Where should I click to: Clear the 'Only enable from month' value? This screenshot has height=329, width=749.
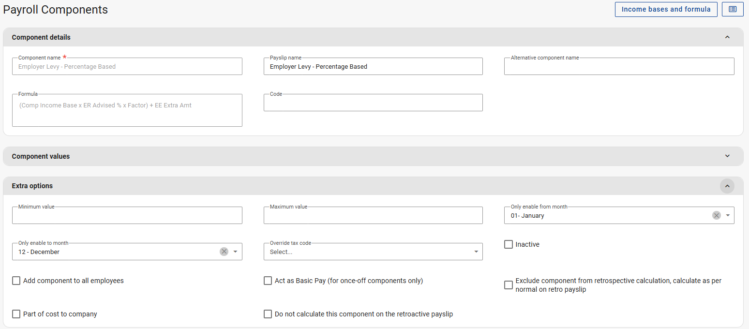(x=716, y=215)
